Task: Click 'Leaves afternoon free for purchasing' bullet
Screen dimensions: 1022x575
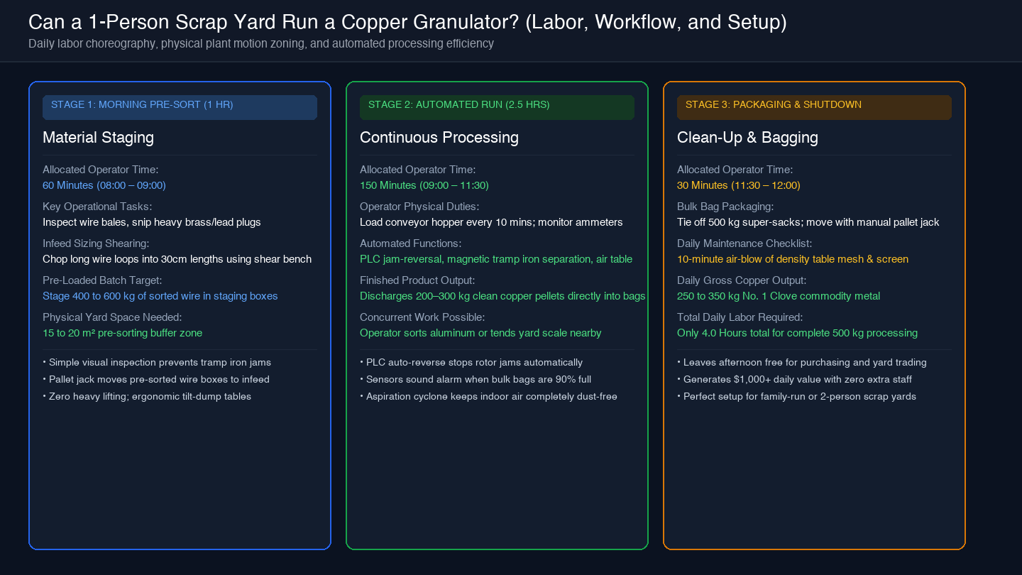Action: [802, 362]
